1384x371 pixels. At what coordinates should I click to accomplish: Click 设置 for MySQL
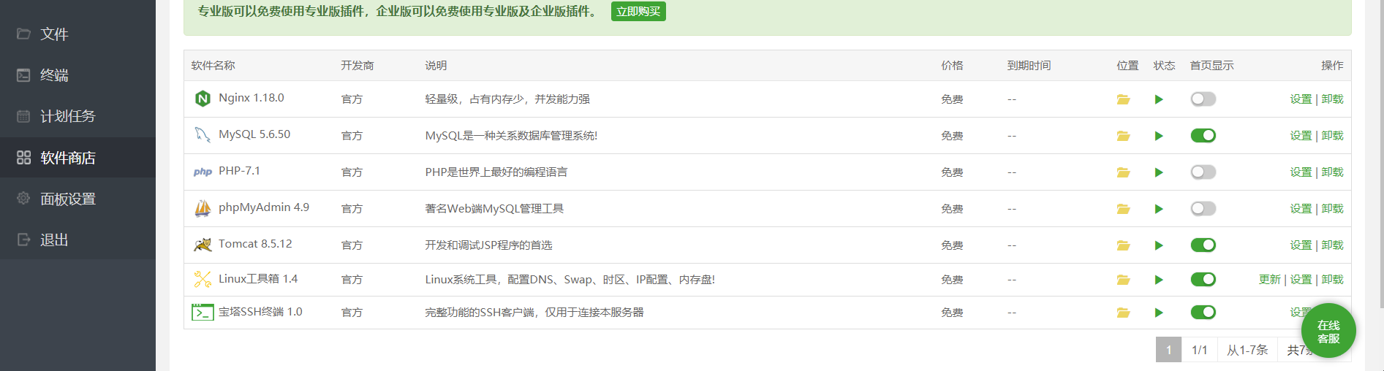pos(1301,136)
